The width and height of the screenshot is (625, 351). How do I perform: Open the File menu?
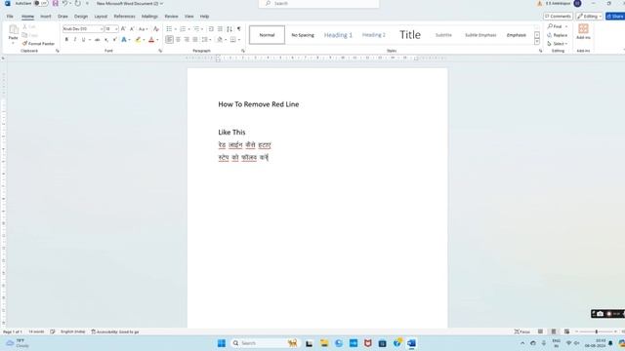click(10, 17)
